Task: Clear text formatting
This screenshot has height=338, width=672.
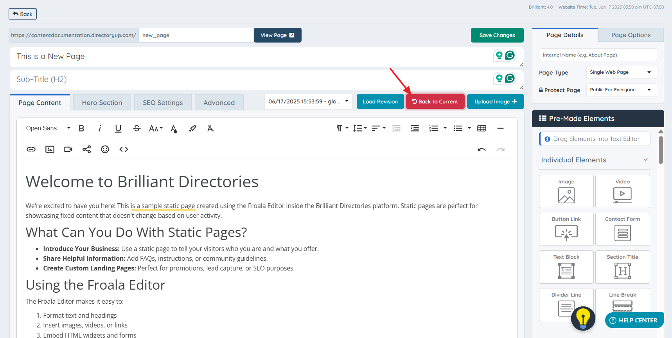Action: (210, 128)
